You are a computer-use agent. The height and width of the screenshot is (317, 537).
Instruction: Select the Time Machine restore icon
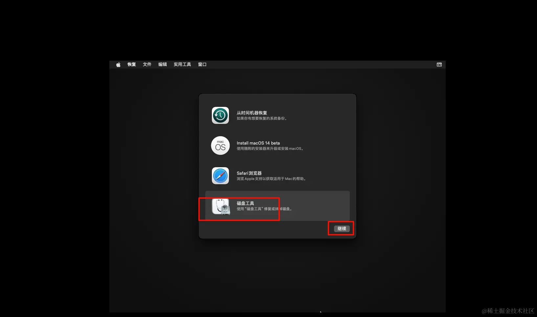pyautogui.click(x=220, y=115)
